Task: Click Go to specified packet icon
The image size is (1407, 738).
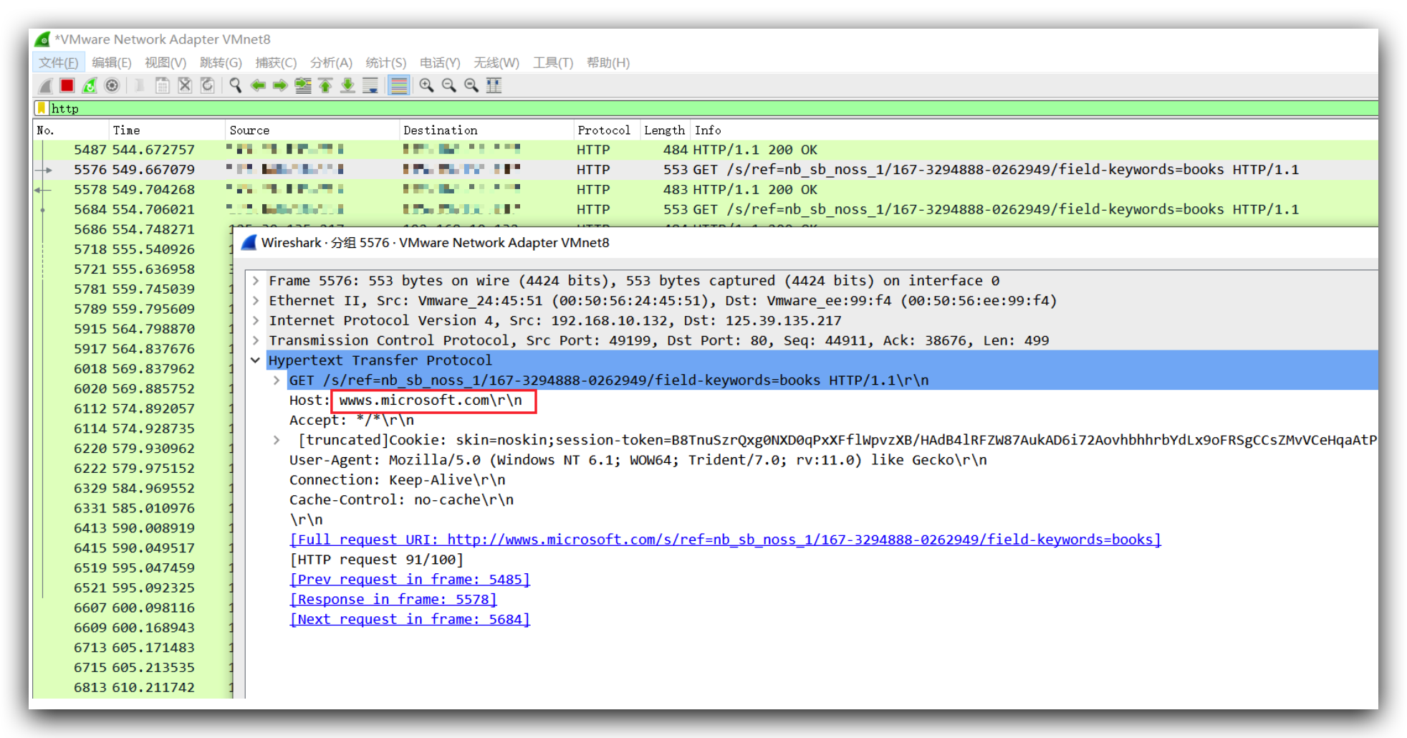Action: [303, 86]
